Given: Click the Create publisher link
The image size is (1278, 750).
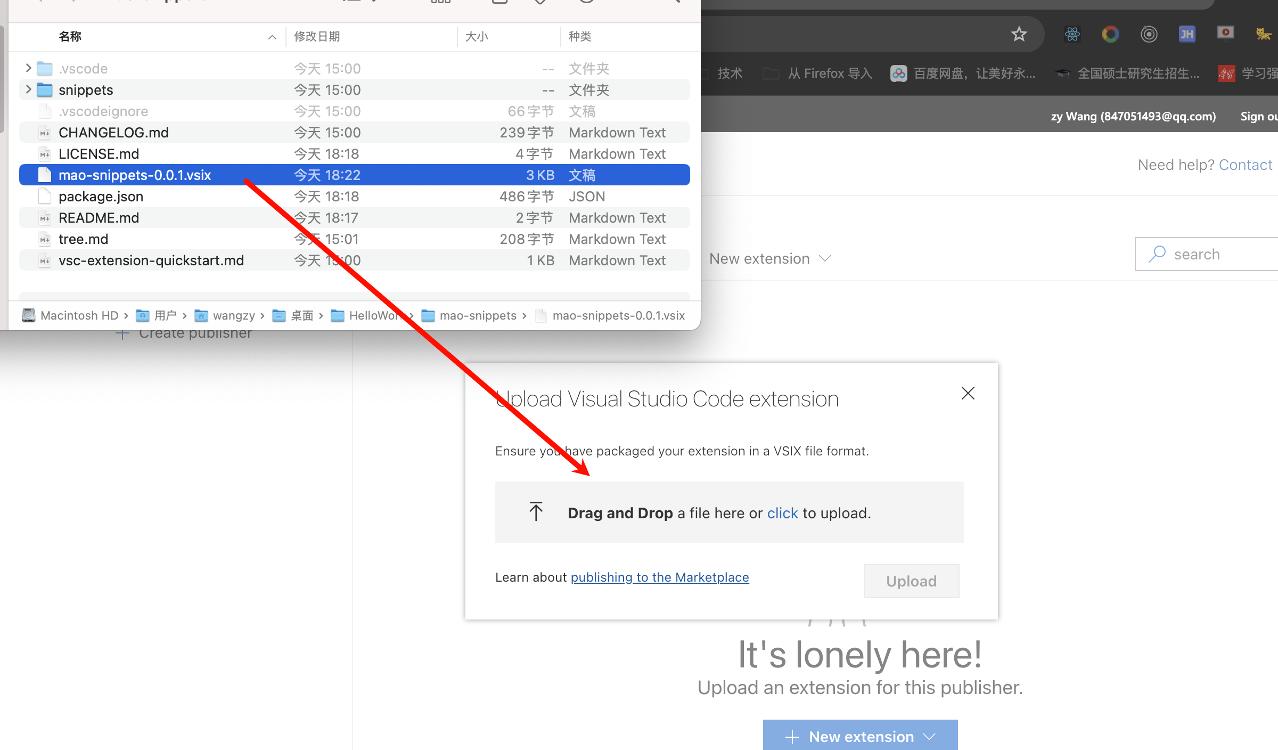Looking at the screenshot, I should 184,333.
